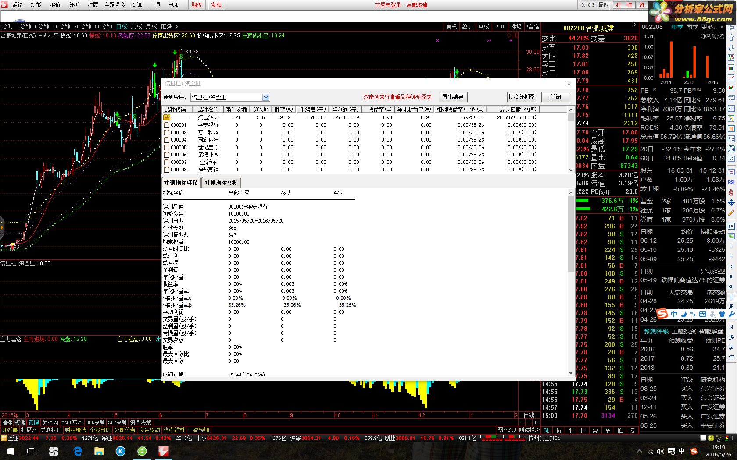Open Task View on the taskbar
The image size is (737, 460).
32,451
